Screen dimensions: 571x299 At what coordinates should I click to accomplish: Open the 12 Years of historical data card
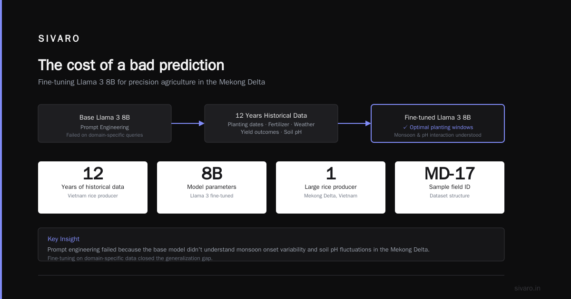[x=93, y=187]
